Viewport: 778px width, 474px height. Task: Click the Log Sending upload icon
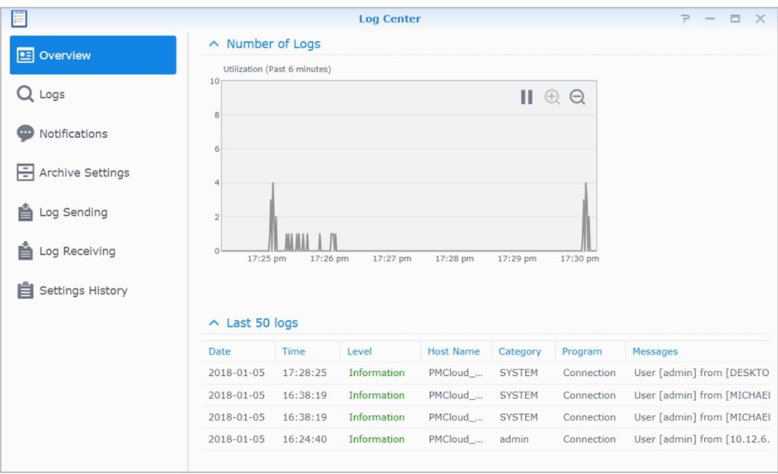[x=25, y=212]
